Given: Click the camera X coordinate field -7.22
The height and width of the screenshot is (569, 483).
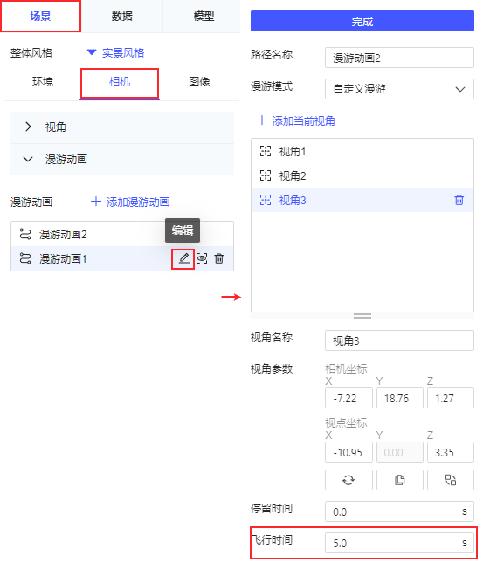Looking at the screenshot, I should click(348, 398).
